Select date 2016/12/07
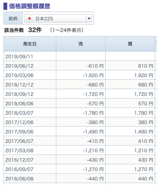Screen dimensions: 157x185 click(19, 160)
